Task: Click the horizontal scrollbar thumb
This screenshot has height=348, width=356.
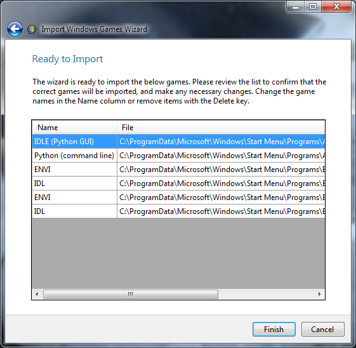Action: tap(131, 295)
